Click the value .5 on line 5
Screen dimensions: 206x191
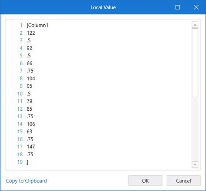pos(29,56)
